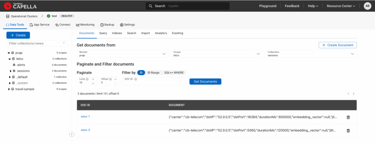
Task: Increase the Limit value with up arrow
Action: (x=93, y=79)
